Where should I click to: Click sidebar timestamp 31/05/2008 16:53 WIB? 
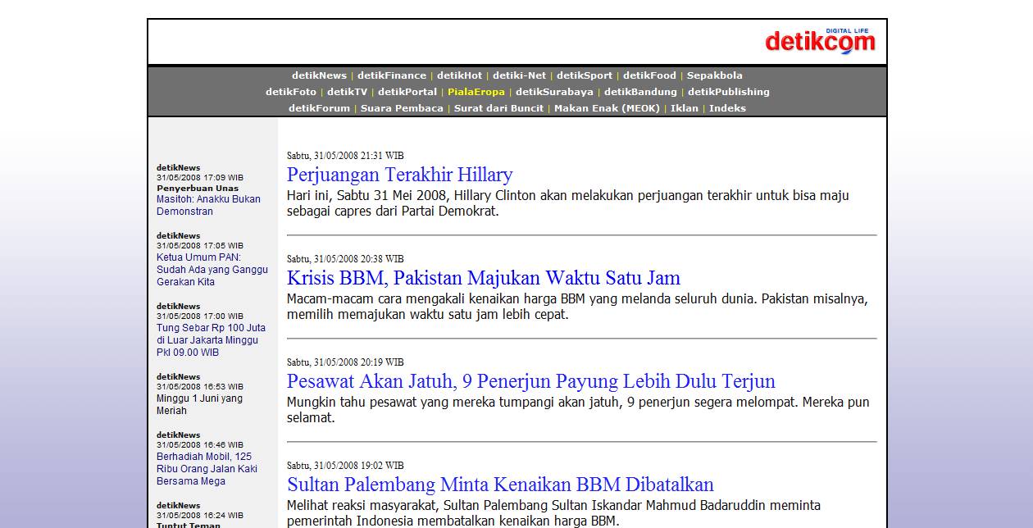(x=200, y=386)
